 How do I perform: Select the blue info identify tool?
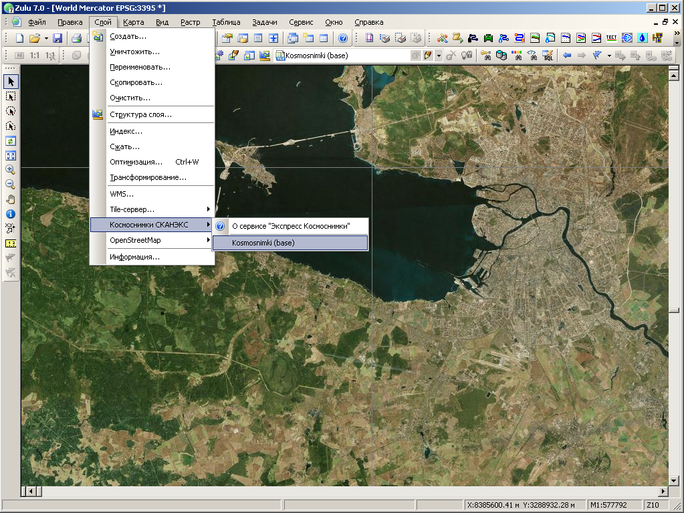tap(11, 214)
